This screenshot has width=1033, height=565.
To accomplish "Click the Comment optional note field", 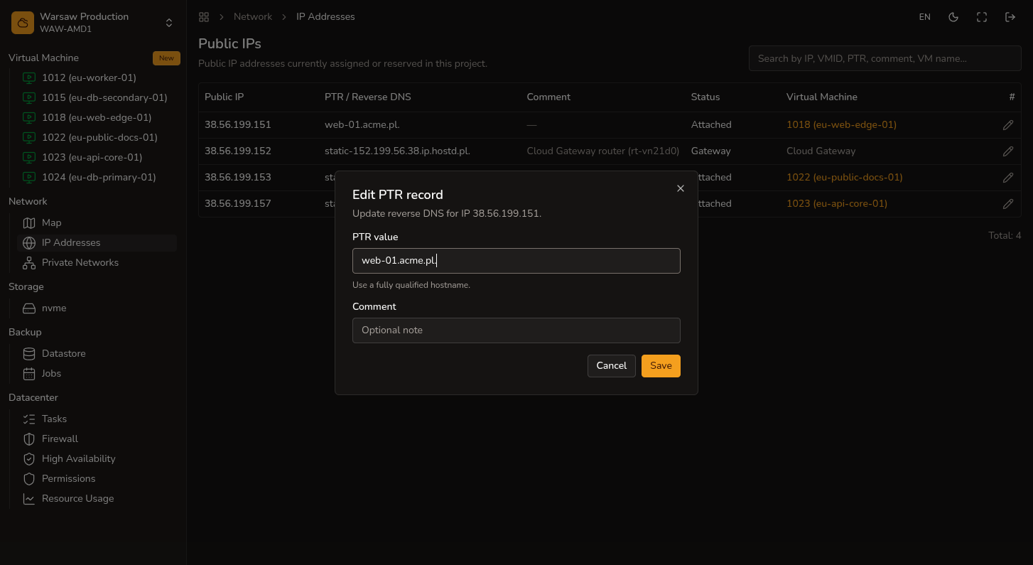I will (516, 330).
